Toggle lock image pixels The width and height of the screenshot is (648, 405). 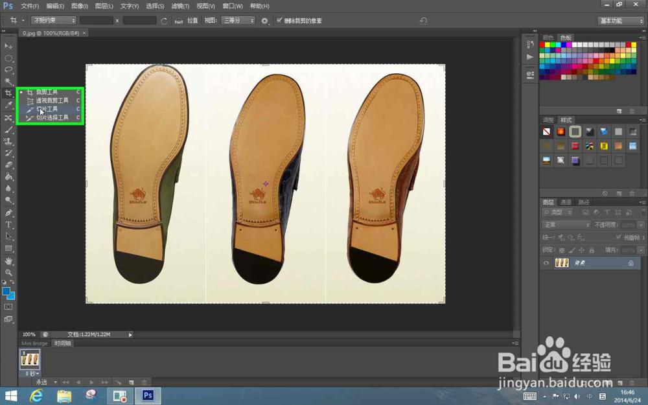(x=572, y=250)
